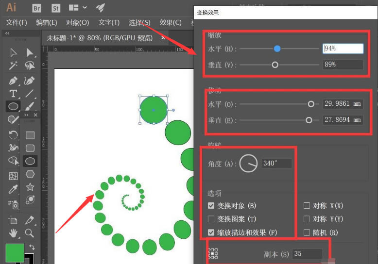Open the 选择(S) menu
This screenshot has width=378, height=264.
(139, 23)
